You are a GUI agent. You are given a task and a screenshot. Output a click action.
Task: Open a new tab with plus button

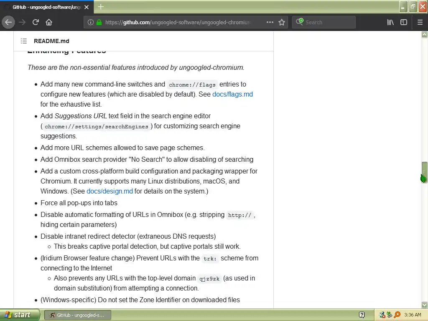pos(101,7)
